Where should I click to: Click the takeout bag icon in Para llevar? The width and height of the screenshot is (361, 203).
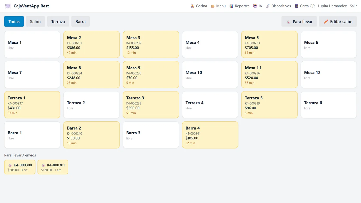coord(289,22)
